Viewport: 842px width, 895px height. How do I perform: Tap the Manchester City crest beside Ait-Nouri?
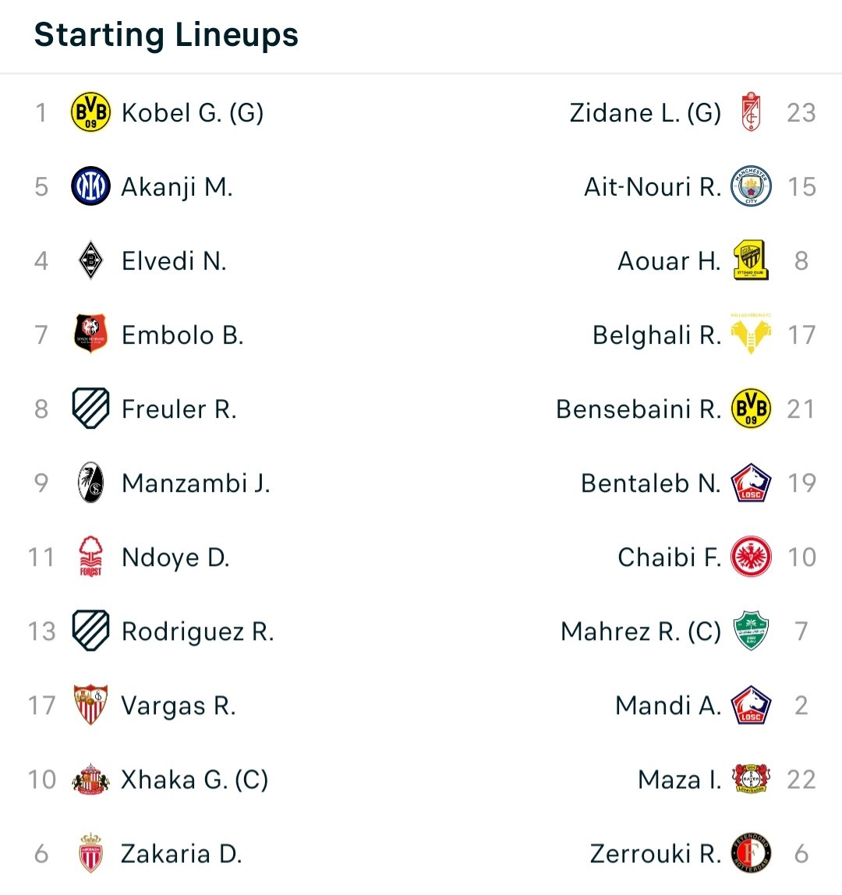752,186
